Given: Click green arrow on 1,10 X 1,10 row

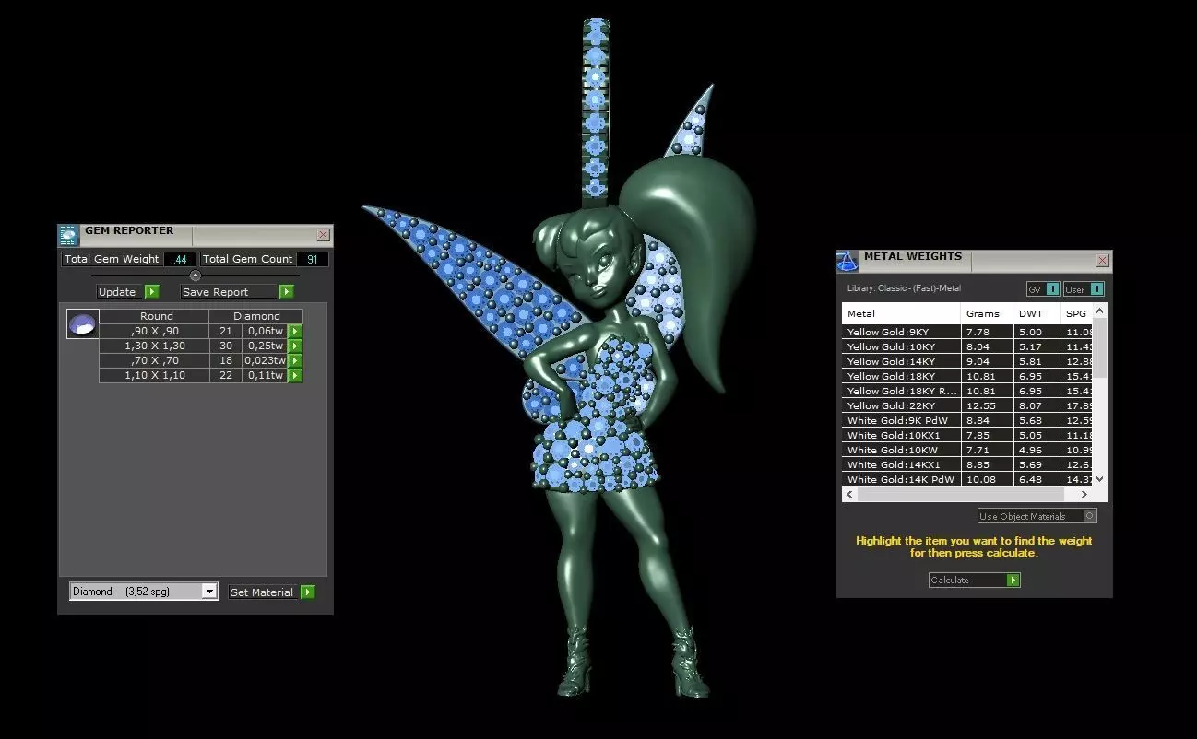Looking at the screenshot, I should pyautogui.click(x=295, y=375).
